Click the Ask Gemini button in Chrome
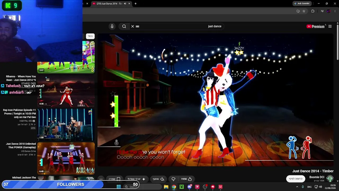 (x=302, y=3)
